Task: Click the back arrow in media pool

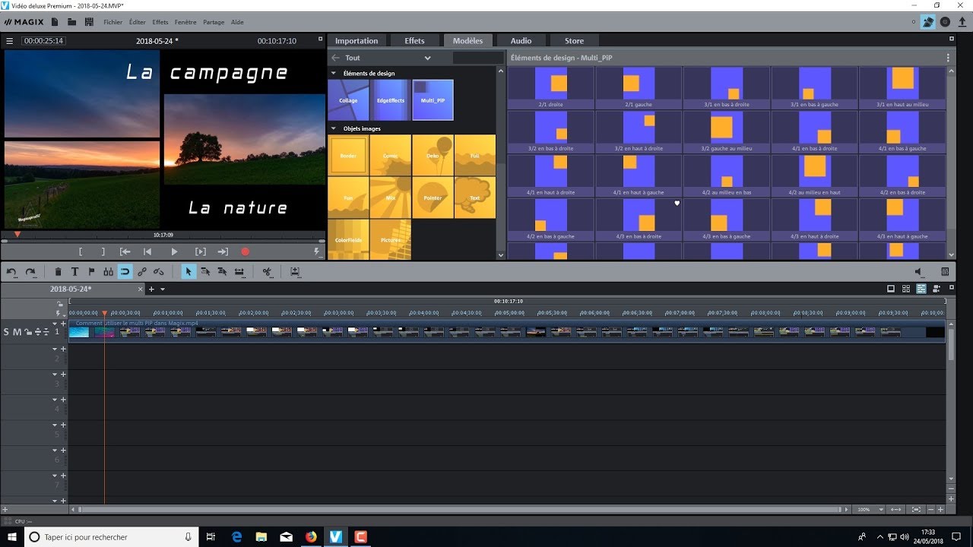Action: click(334, 58)
